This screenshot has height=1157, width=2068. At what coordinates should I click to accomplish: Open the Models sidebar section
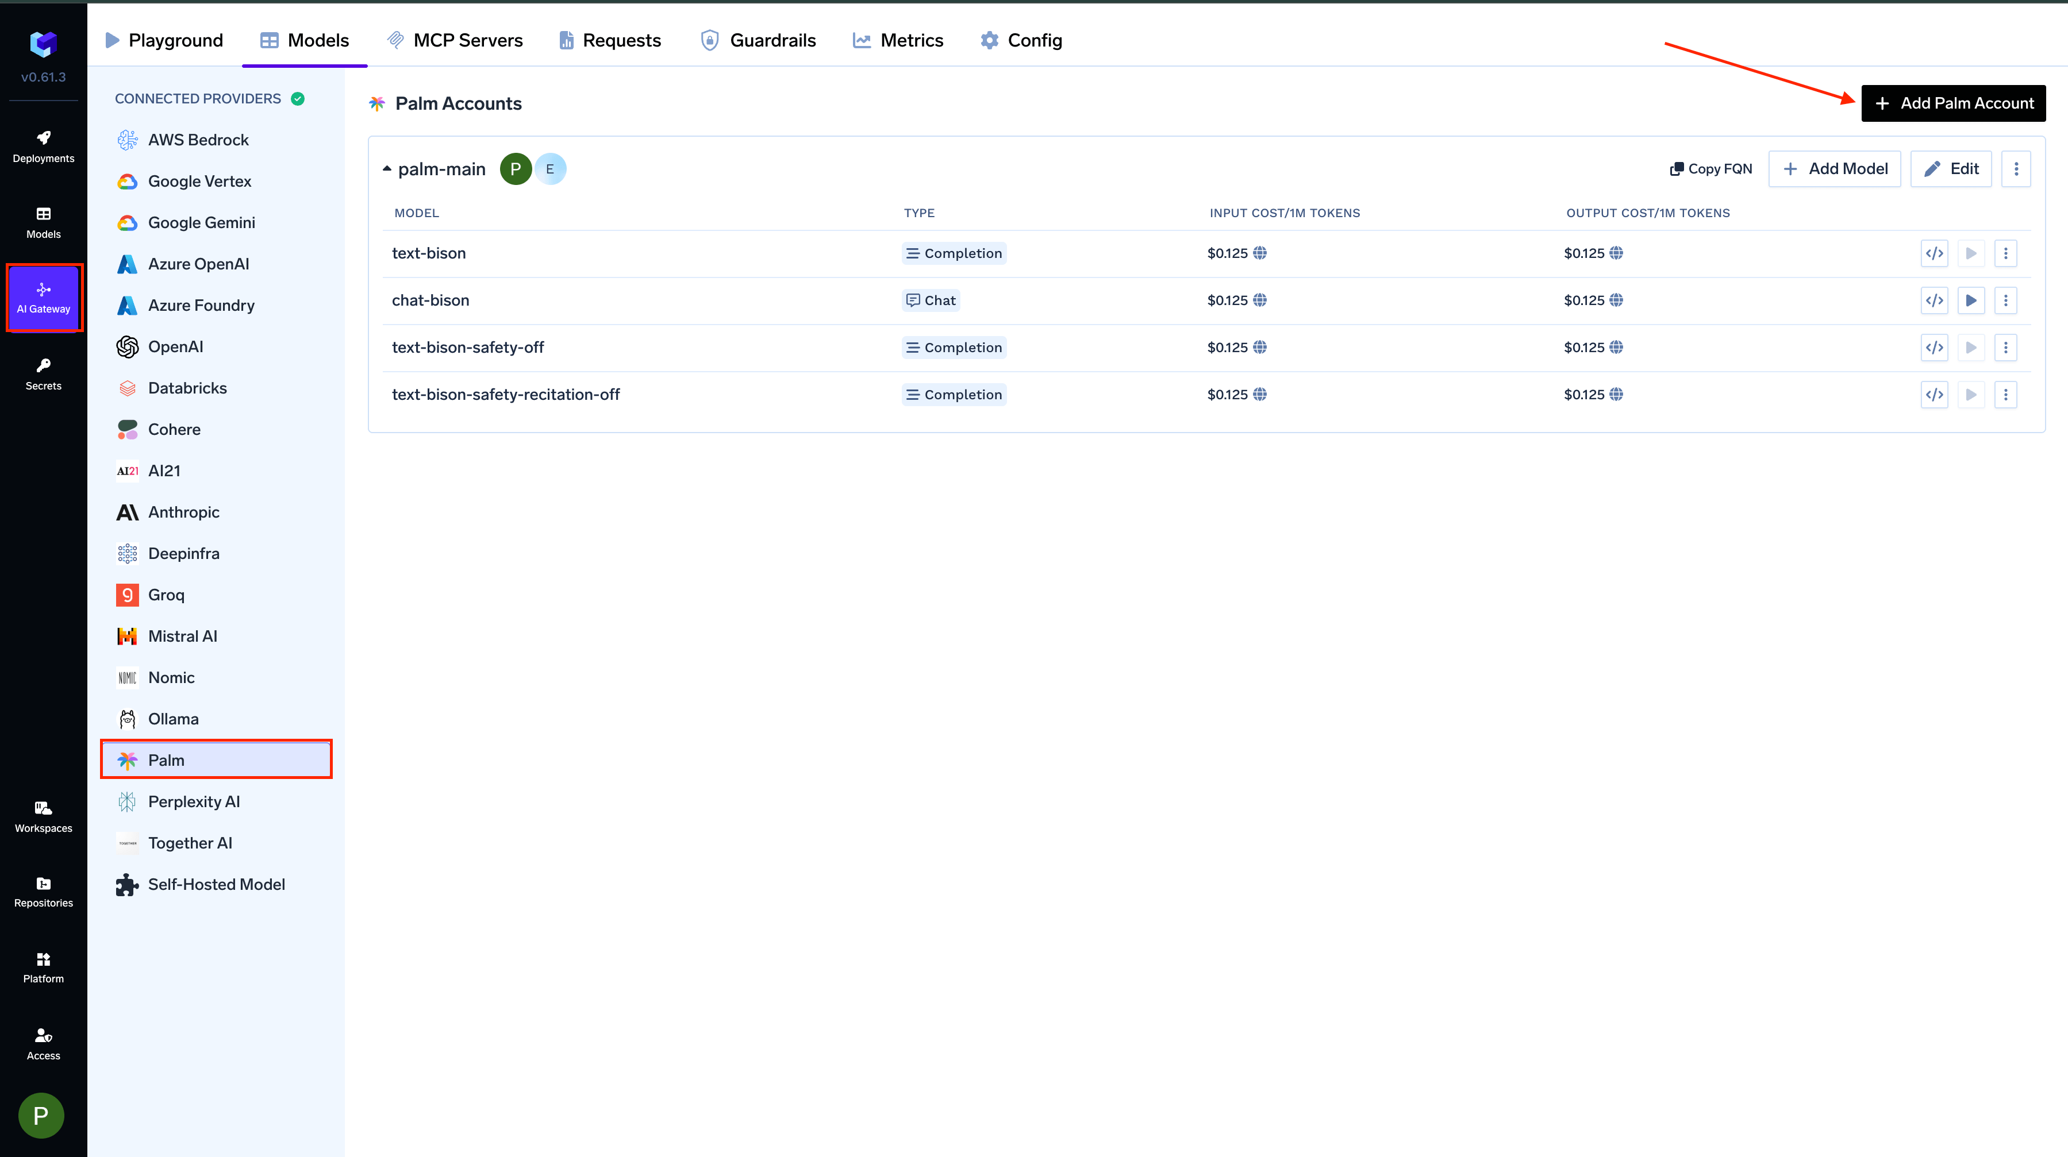[x=43, y=222]
